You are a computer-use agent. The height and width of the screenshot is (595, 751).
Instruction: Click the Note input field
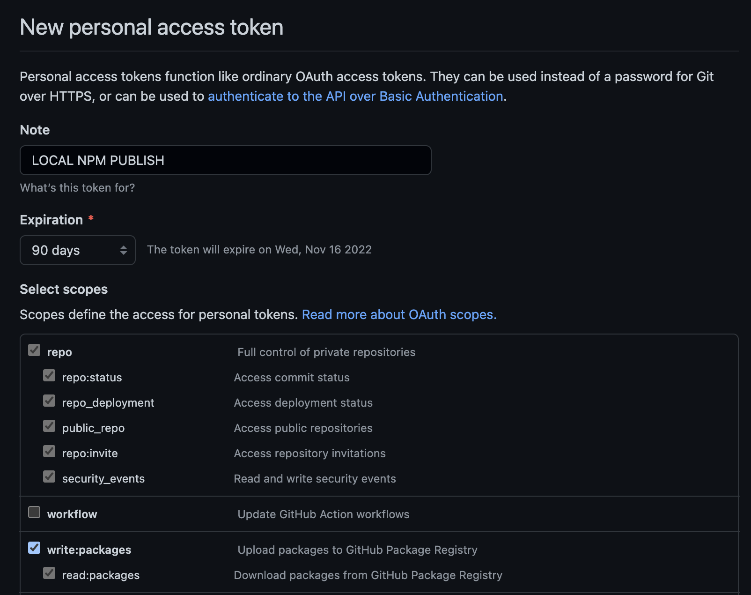[225, 160]
